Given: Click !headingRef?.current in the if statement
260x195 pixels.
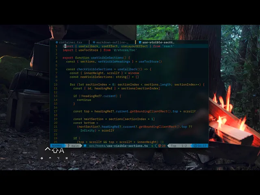Looking at the screenshot, I should (x=99, y=96).
